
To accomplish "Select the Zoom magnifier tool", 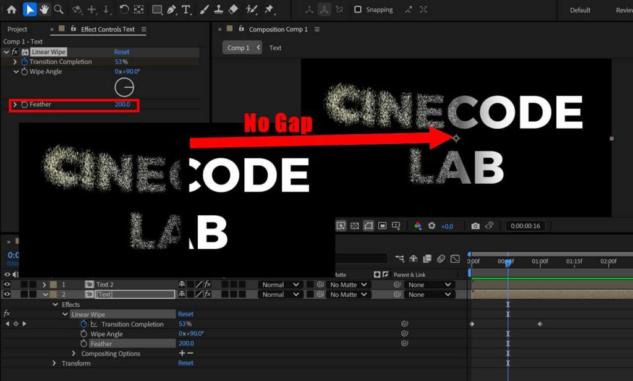I will tap(59, 9).
